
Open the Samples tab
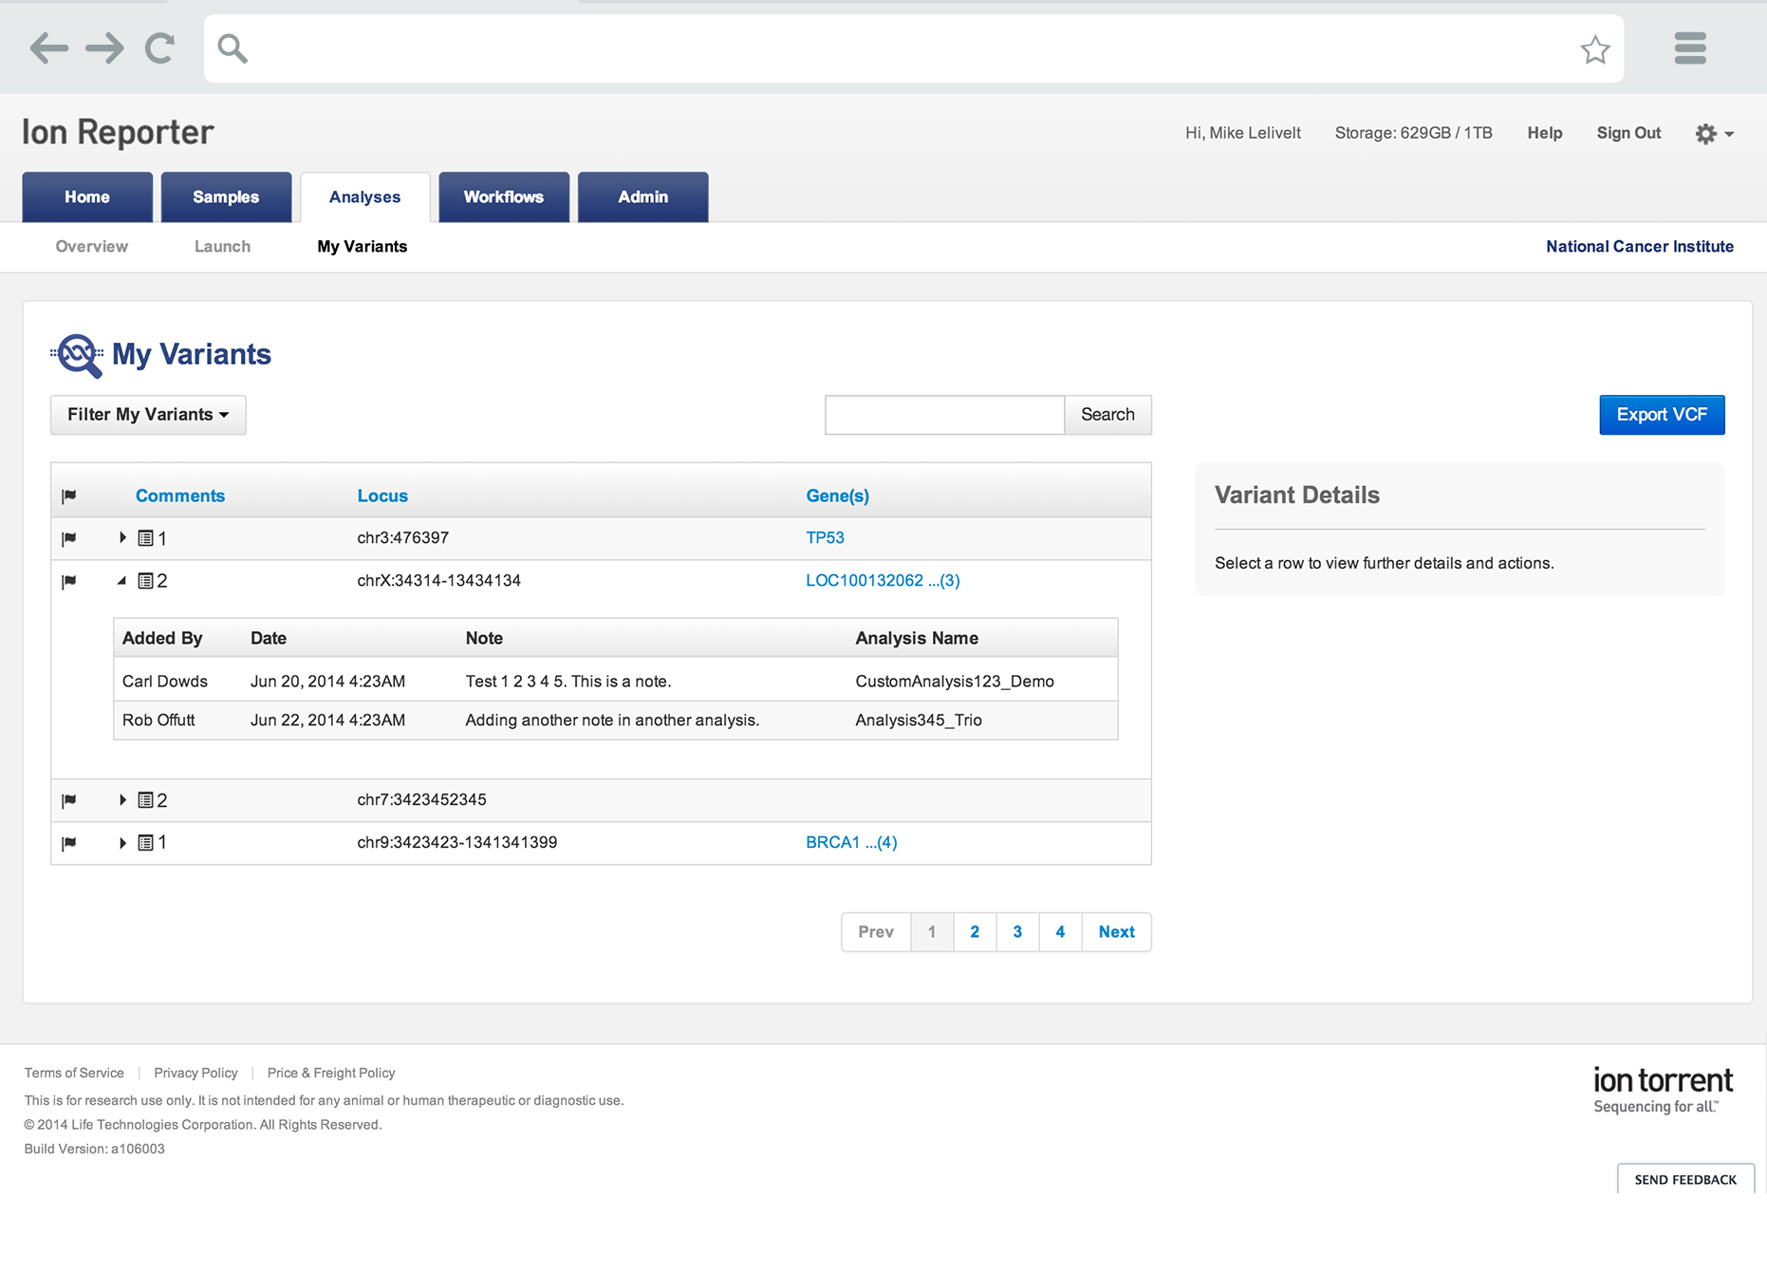coord(226,197)
